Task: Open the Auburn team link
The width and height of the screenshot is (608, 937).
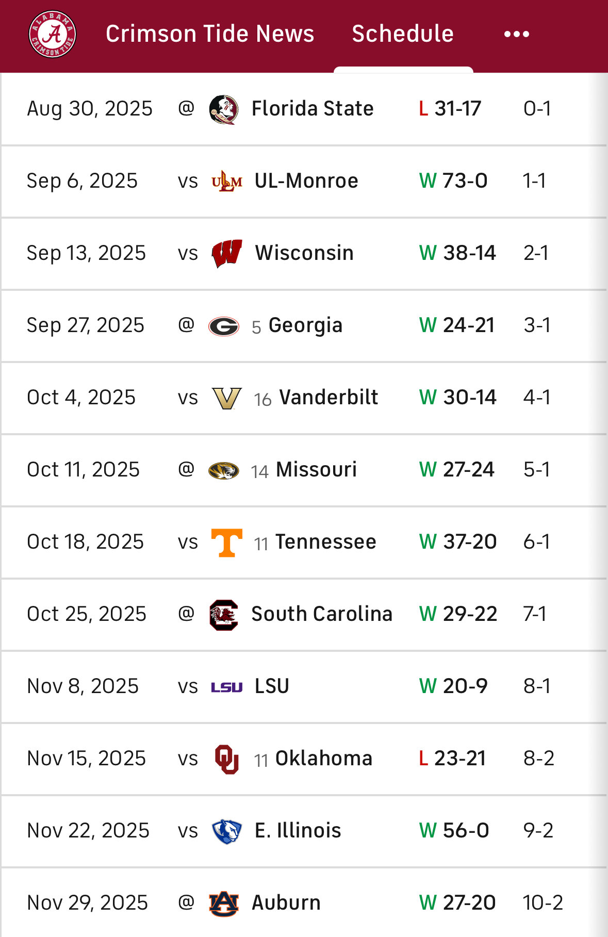Action: (286, 903)
